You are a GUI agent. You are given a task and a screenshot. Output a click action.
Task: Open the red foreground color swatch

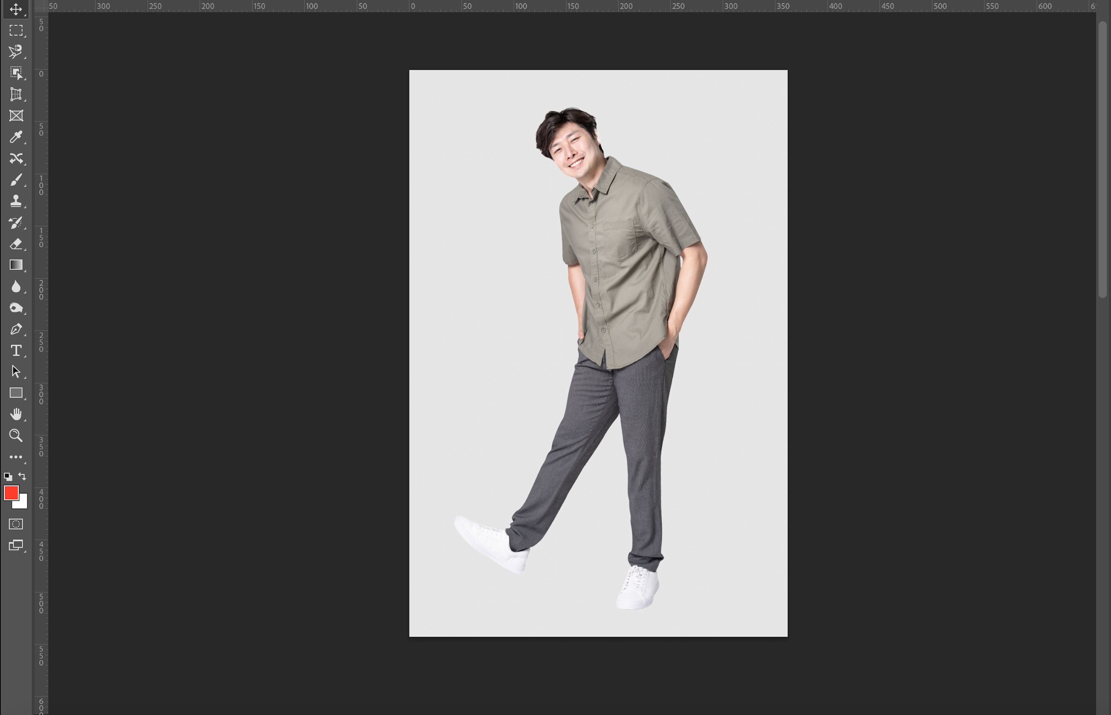[x=11, y=493]
